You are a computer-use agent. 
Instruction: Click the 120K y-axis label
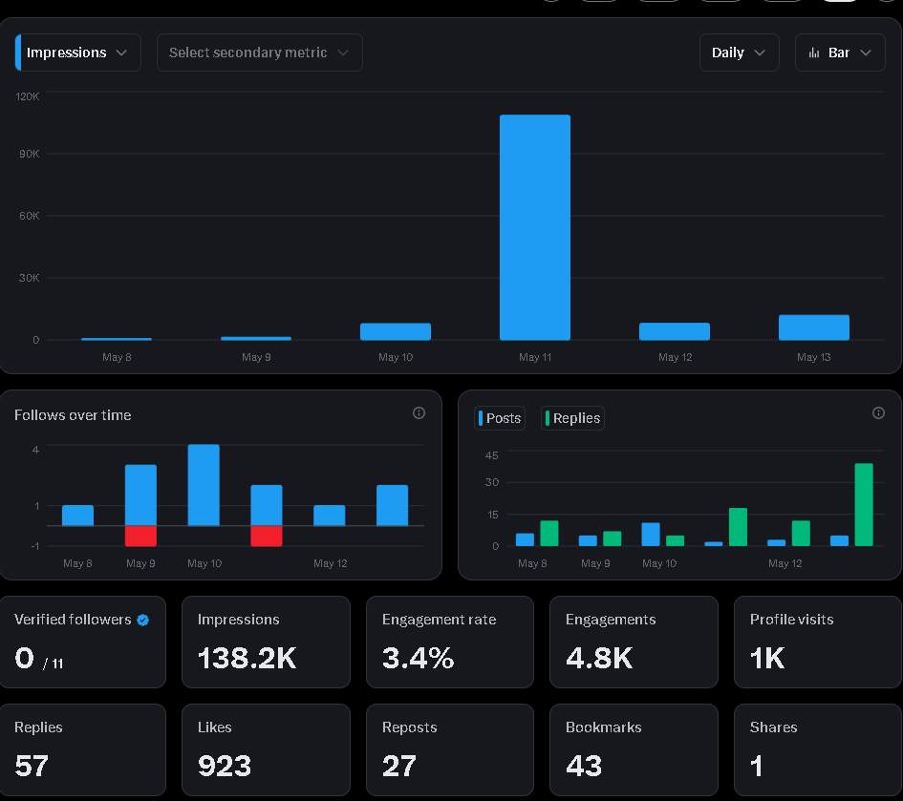click(28, 96)
